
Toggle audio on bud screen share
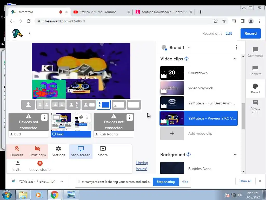[x=81, y=117]
